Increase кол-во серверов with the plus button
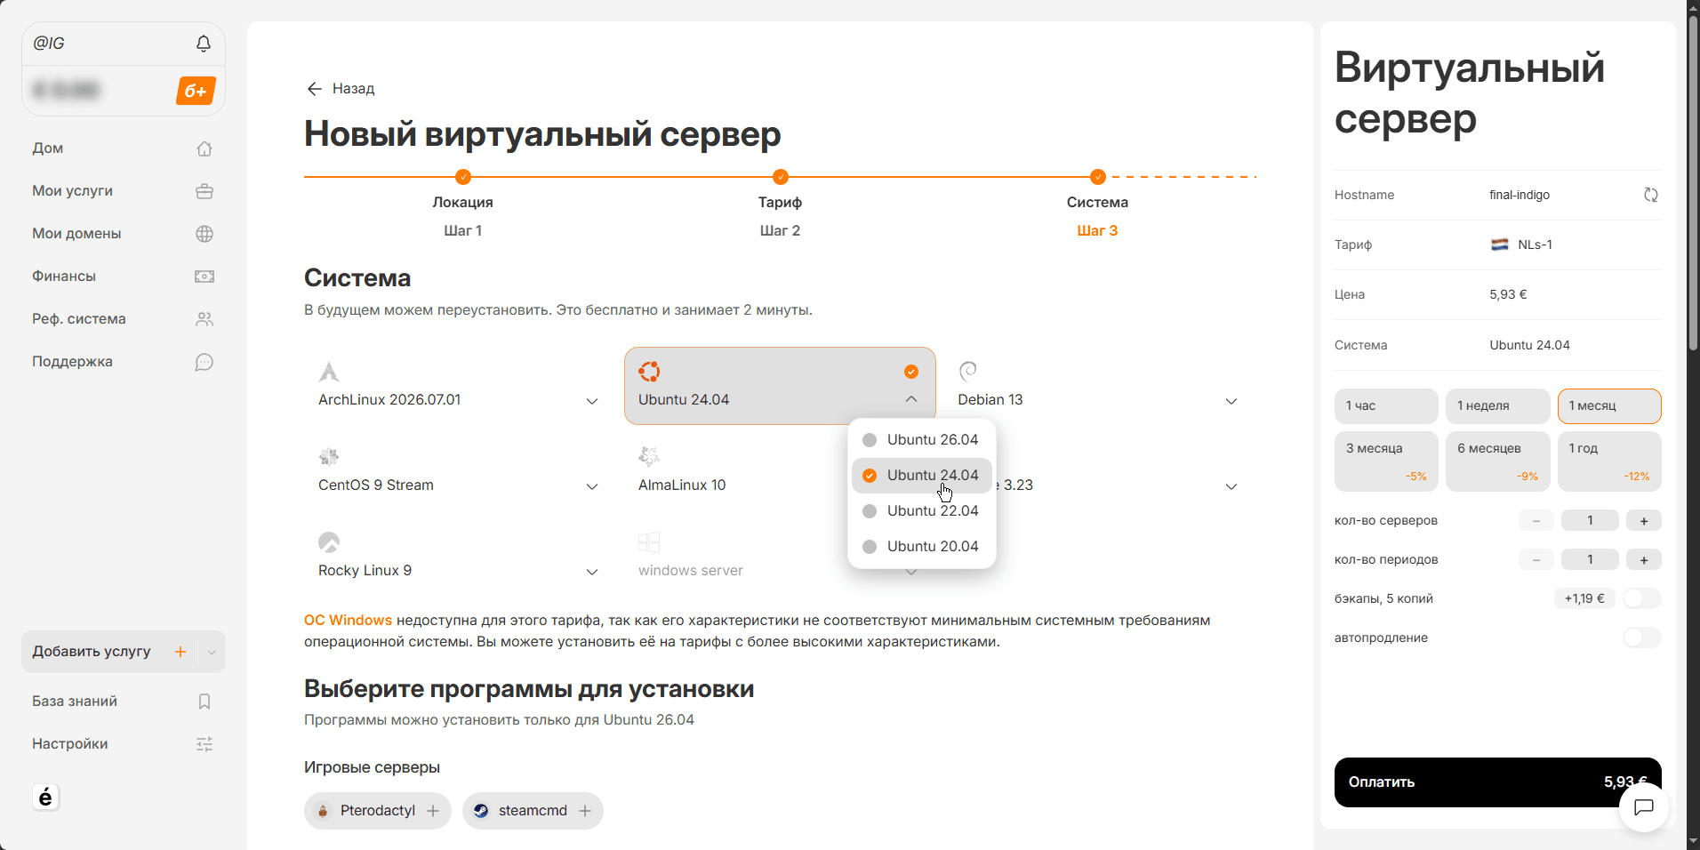Viewport: 1700px width, 850px height. 1644,521
